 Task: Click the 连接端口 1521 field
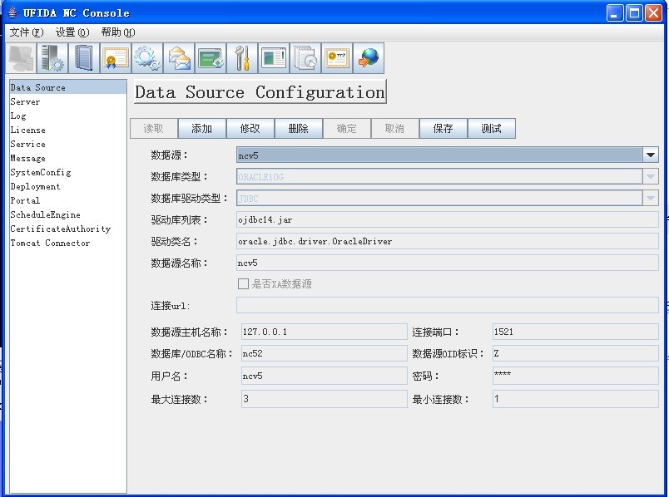coord(575,332)
